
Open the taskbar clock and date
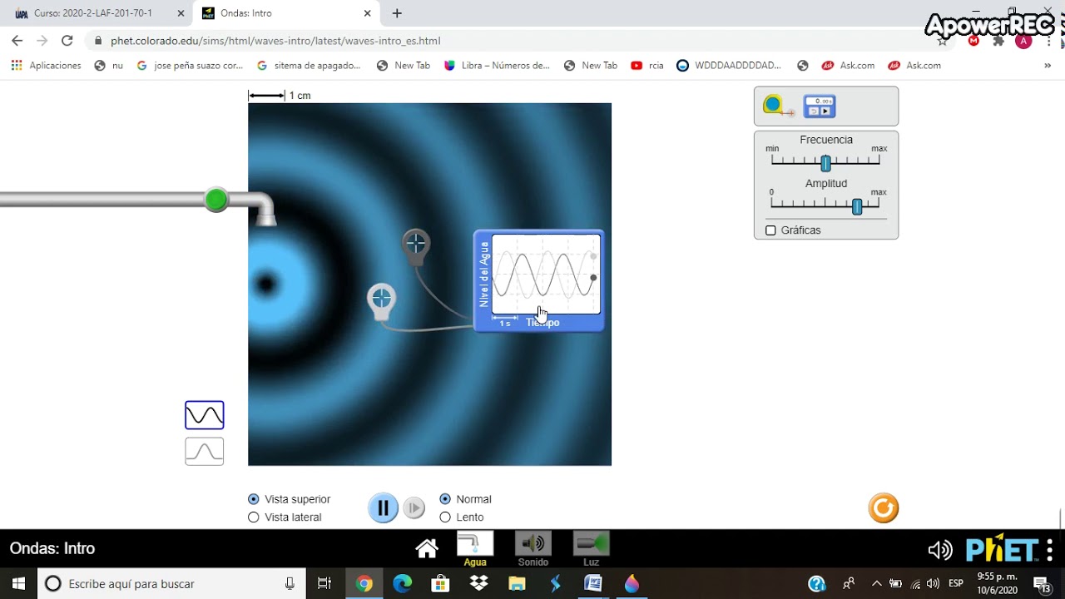tap(997, 584)
